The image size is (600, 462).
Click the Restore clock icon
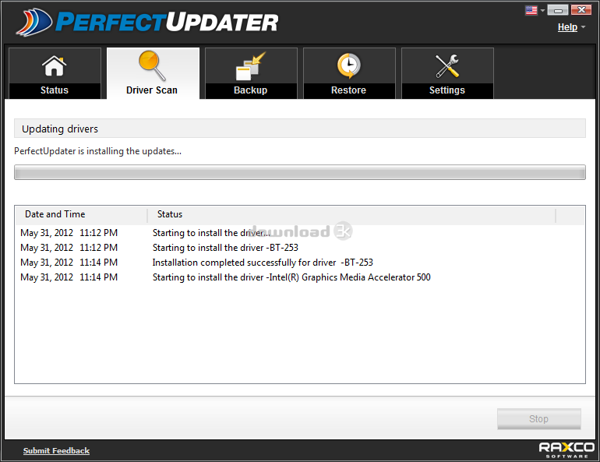348,65
